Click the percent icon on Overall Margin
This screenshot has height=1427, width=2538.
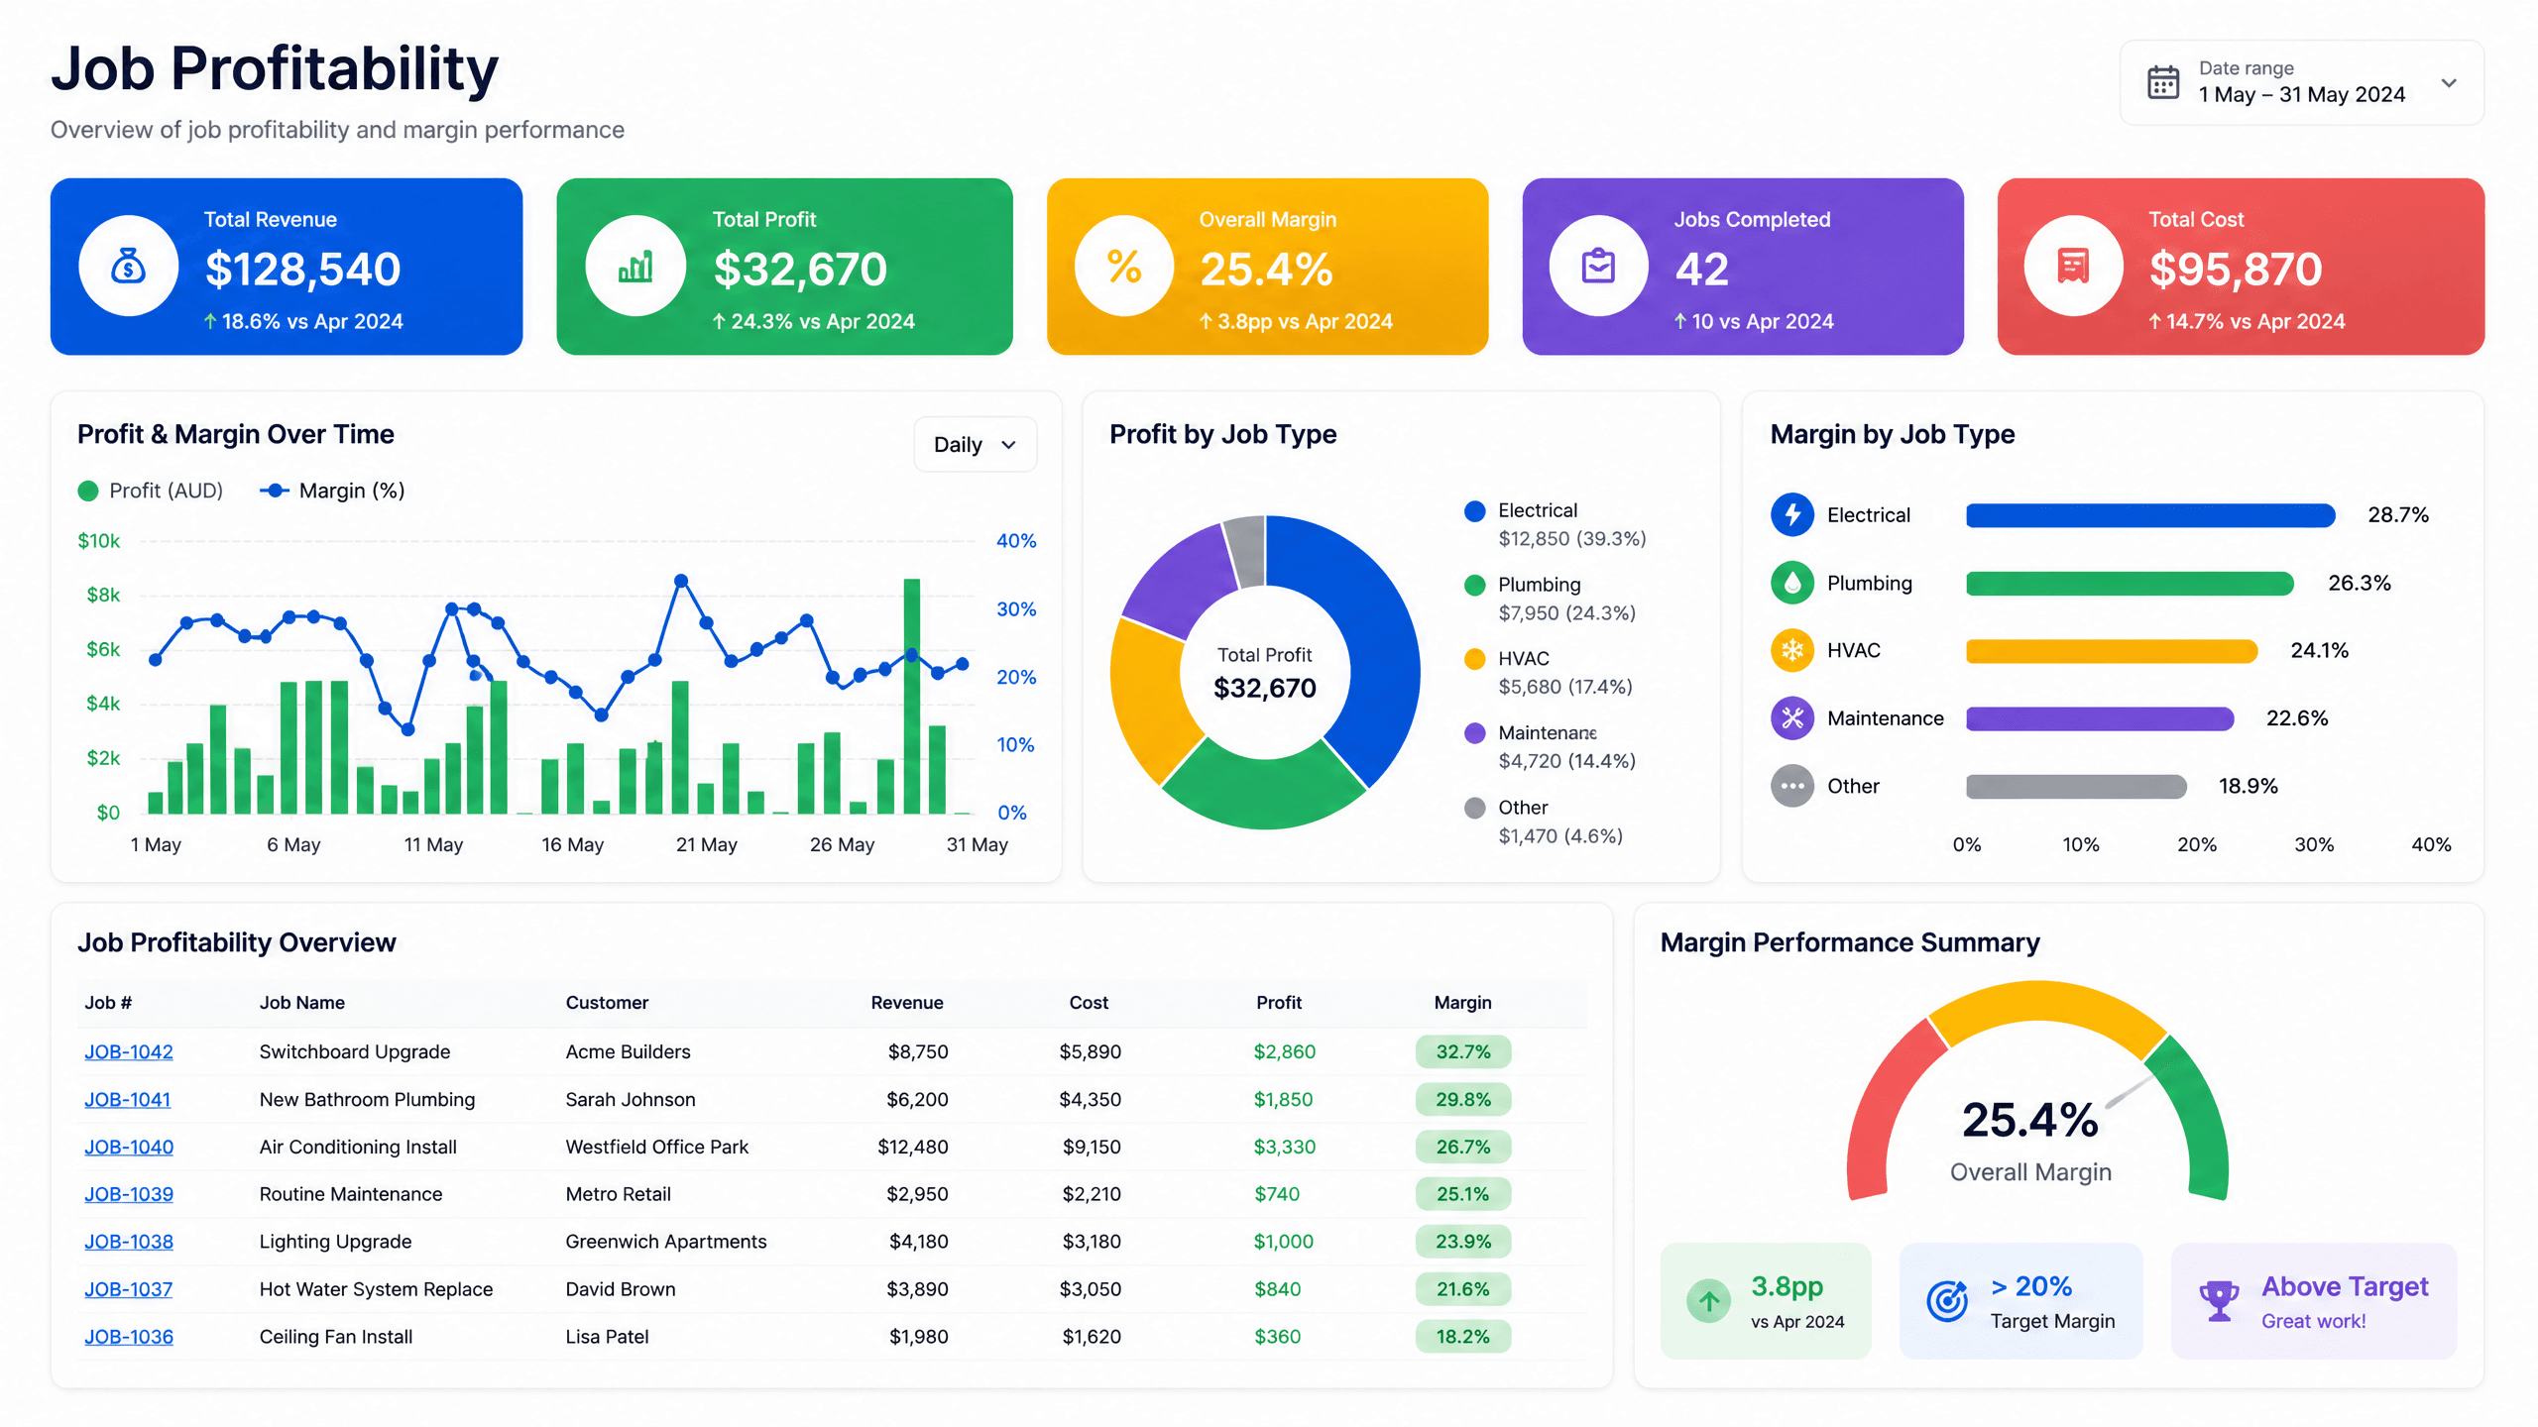coord(1124,266)
